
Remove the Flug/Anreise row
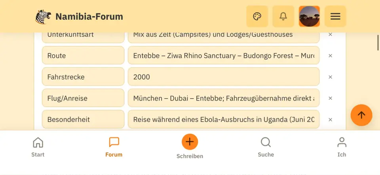(x=330, y=98)
